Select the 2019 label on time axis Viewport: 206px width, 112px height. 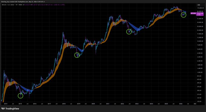78,104
